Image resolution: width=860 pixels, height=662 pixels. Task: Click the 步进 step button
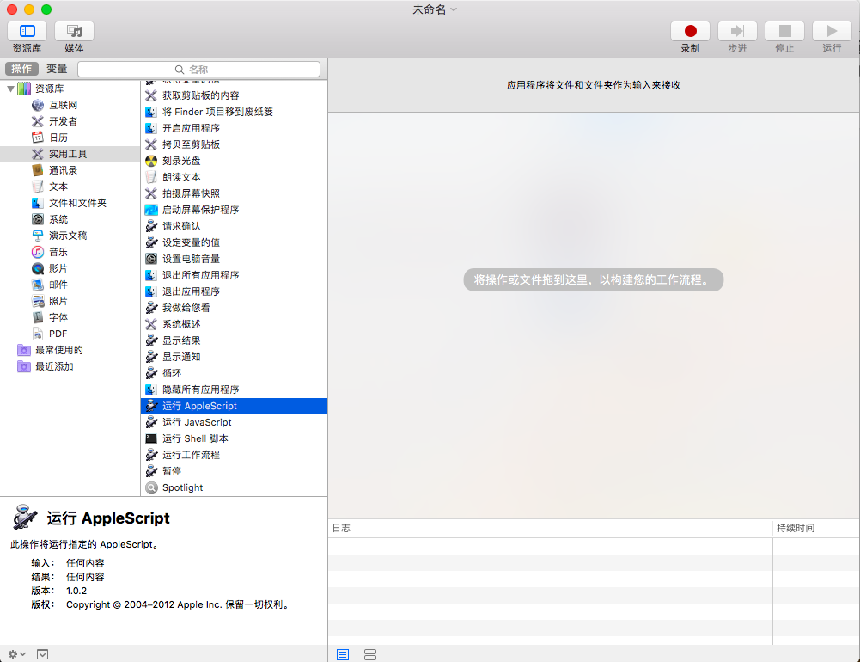tap(737, 31)
